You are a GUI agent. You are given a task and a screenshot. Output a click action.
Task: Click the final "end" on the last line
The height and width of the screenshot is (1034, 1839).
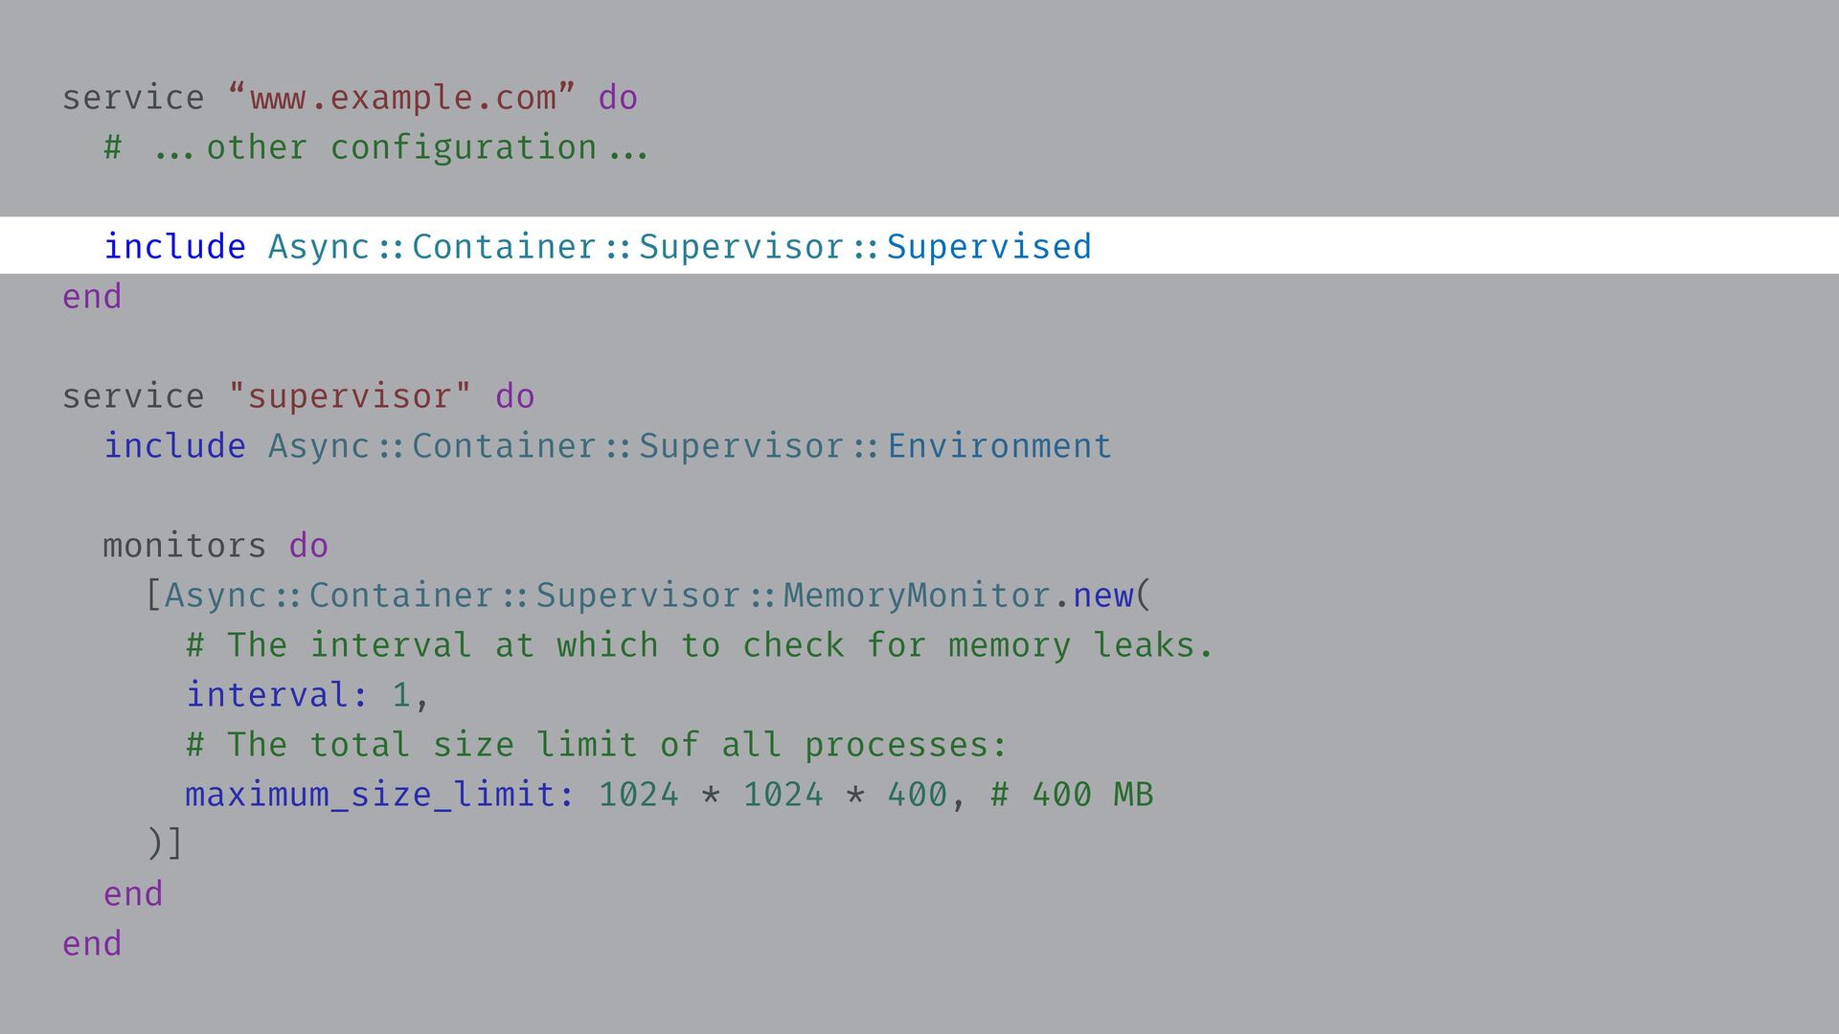92,944
